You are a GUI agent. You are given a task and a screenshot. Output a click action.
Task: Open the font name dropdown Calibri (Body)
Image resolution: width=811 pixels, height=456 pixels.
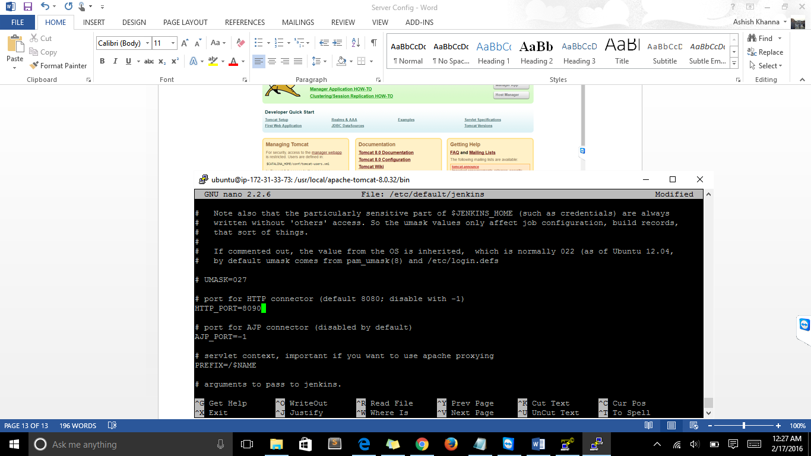point(123,43)
